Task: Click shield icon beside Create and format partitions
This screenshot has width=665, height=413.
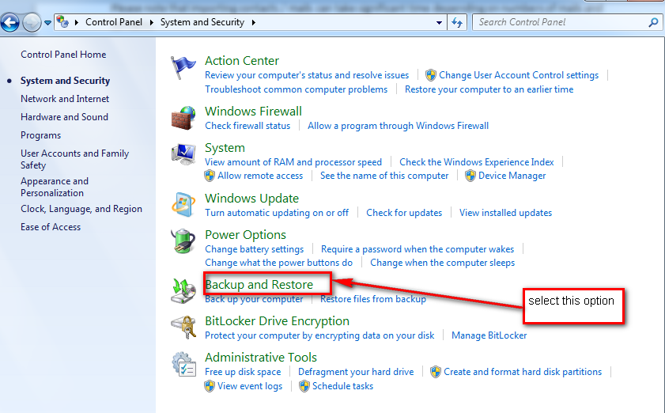Action: tap(436, 372)
